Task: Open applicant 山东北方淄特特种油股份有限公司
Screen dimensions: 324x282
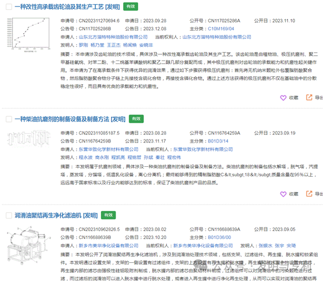Action: pos(113,37)
